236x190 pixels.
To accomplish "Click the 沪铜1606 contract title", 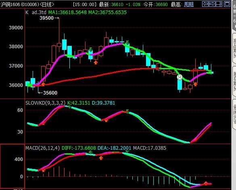I will tap(10, 4).
